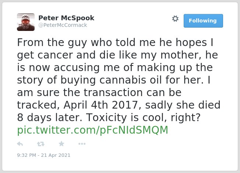Click the phrase "Toxicity is cool, right?"

[143, 117]
